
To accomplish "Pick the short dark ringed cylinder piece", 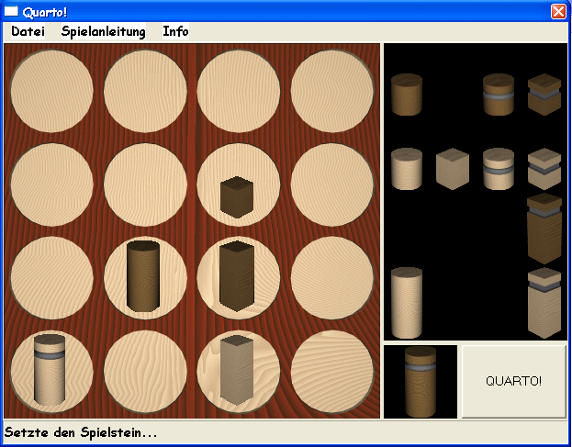I will click(499, 95).
